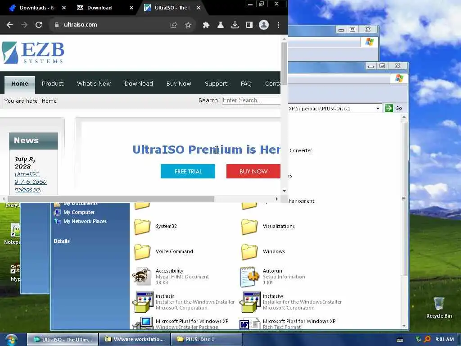The width and height of the screenshot is (461, 346).
Task: Open the Download menu item
Action: 139,84
